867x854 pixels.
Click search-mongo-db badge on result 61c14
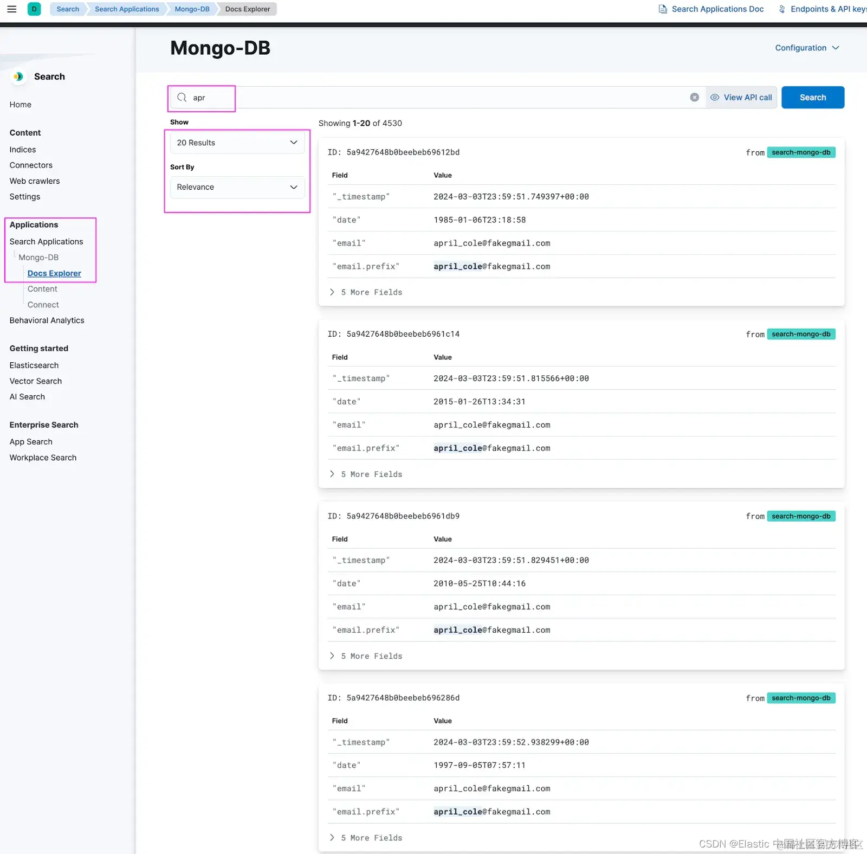click(801, 334)
